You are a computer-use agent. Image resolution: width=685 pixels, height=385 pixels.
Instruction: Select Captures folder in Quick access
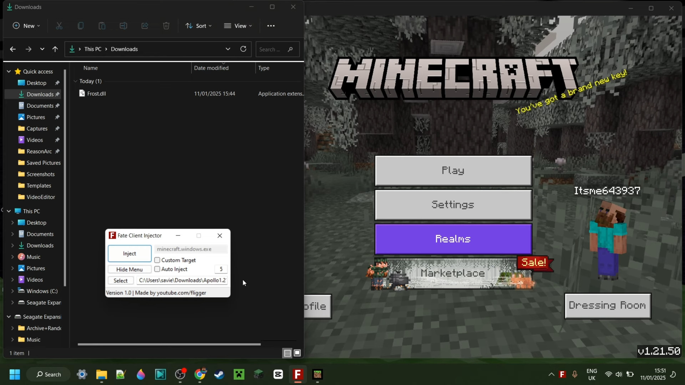(37, 128)
